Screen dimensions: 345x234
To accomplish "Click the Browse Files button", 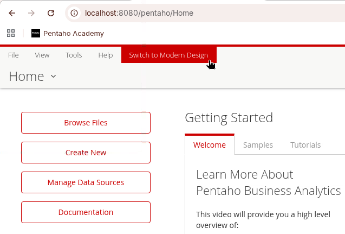I will coord(86,123).
